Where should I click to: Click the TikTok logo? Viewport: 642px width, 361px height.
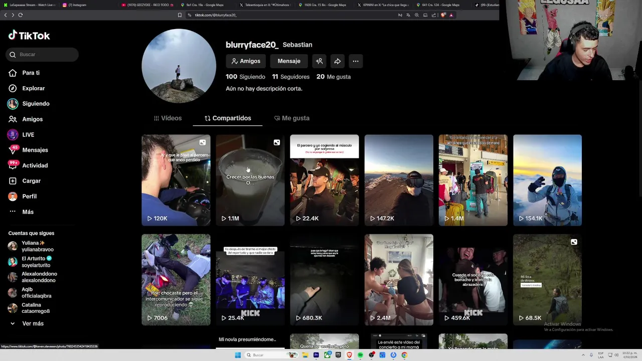coord(29,36)
